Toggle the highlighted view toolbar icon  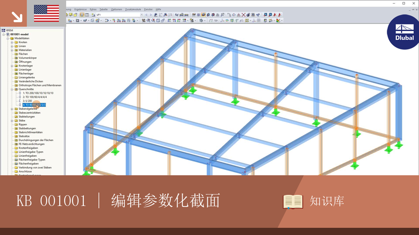click(x=203, y=15)
